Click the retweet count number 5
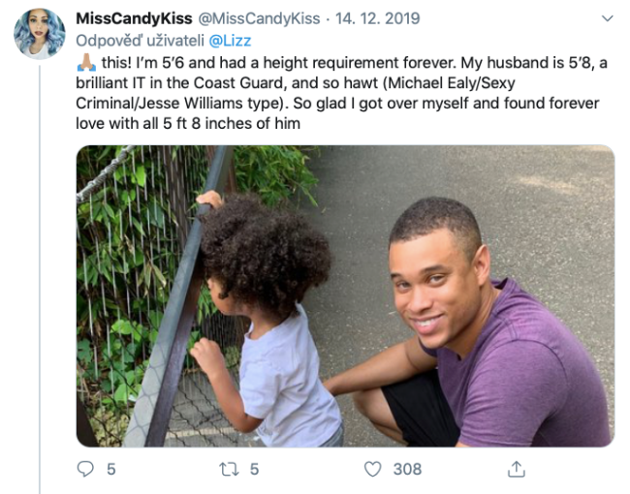The height and width of the screenshot is (494, 630). 254,469
